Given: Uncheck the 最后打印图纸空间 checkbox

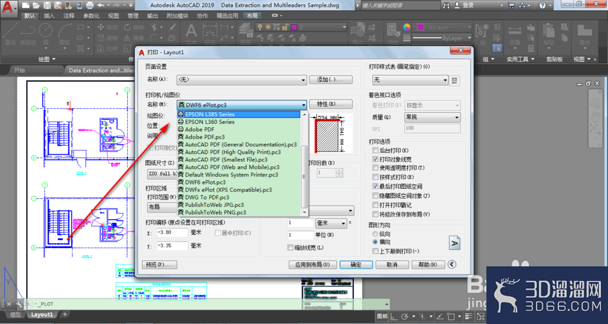Looking at the screenshot, I should [x=375, y=186].
